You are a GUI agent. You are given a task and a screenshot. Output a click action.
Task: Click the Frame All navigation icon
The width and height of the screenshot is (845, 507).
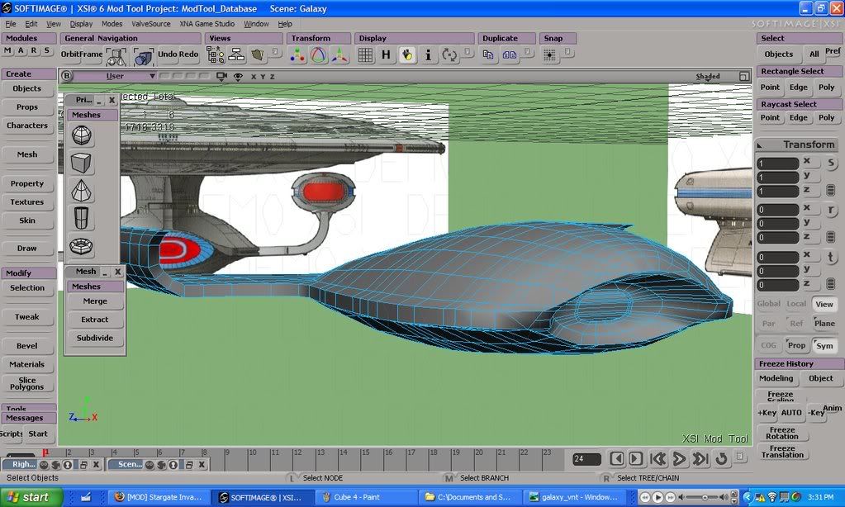[116, 55]
